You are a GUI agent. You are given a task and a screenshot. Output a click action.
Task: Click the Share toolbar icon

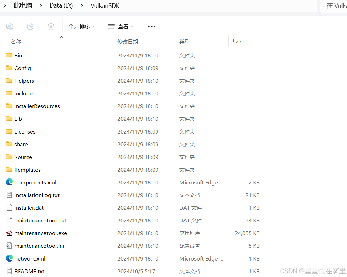(30, 26)
